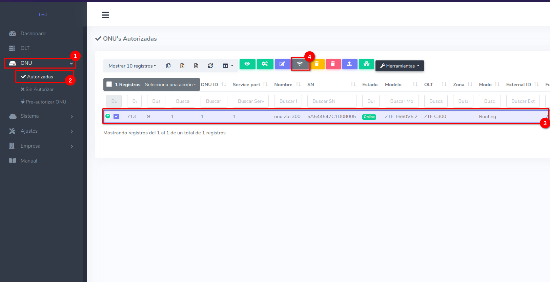Open the Herramientas dropdown
Screen dimensions: 550x282
click(x=400, y=66)
